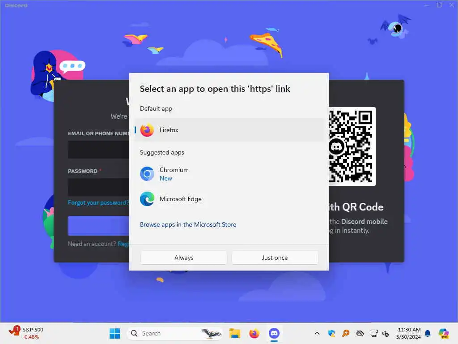Screen dimensions: 458x344
Task: Click the Email or Phone Number field in Discord
Action: 98,150
